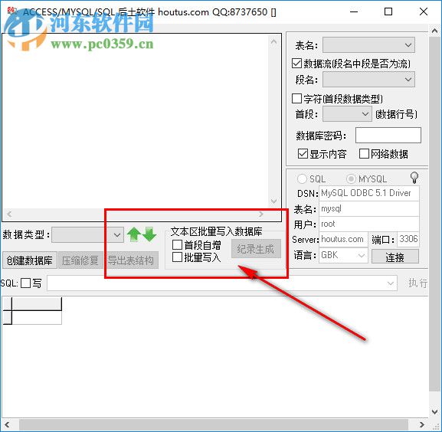The width and height of the screenshot is (442, 432).
Task: Click the green down arrow icon
Action: (149, 234)
